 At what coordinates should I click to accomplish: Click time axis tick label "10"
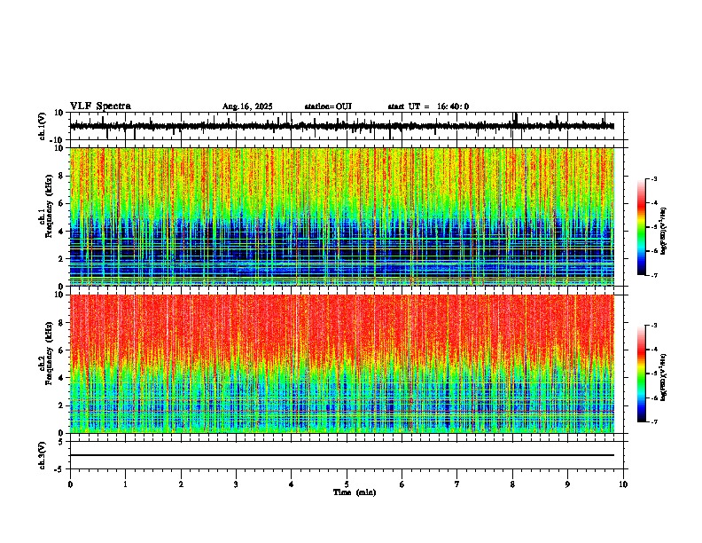click(x=623, y=484)
